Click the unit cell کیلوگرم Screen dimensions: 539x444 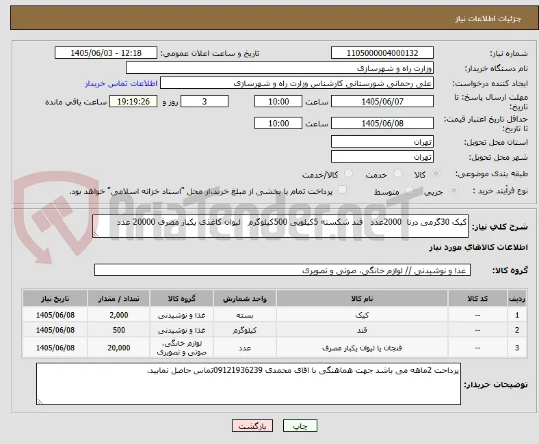245,330
